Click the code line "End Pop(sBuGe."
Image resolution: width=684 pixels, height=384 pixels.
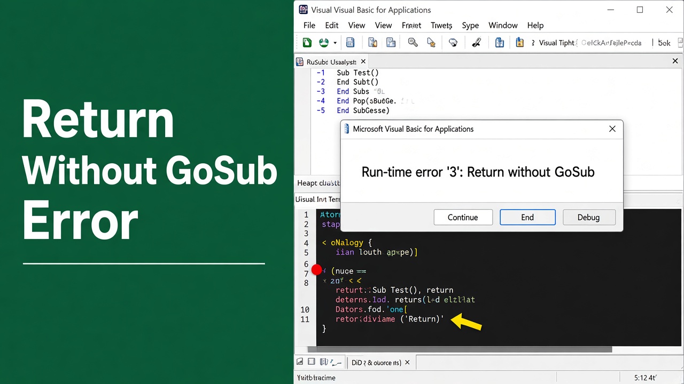pyautogui.click(x=367, y=101)
